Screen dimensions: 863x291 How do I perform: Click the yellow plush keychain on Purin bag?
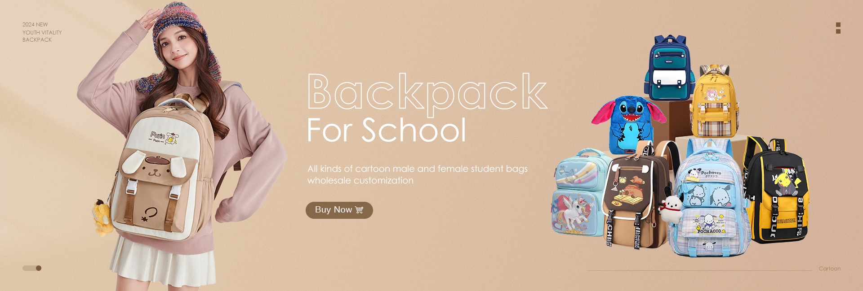pos(103,217)
